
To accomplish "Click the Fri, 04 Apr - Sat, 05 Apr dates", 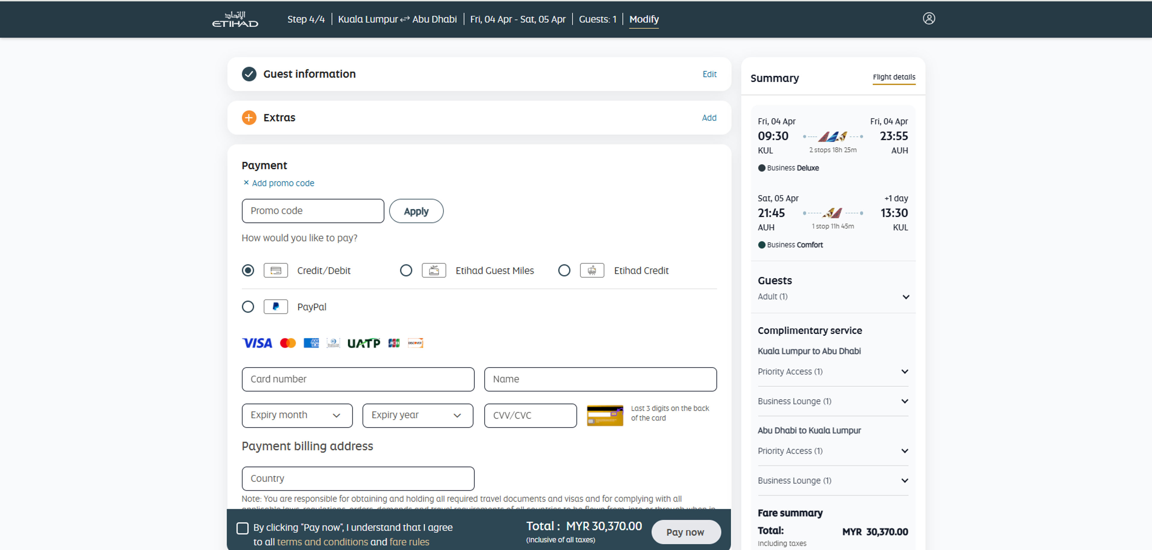I will pyautogui.click(x=518, y=19).
